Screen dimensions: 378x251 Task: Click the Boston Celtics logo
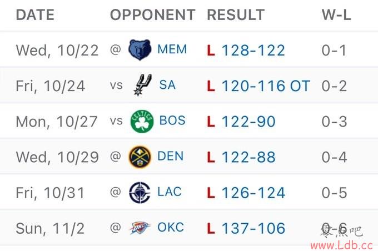[x=141, y=121]
